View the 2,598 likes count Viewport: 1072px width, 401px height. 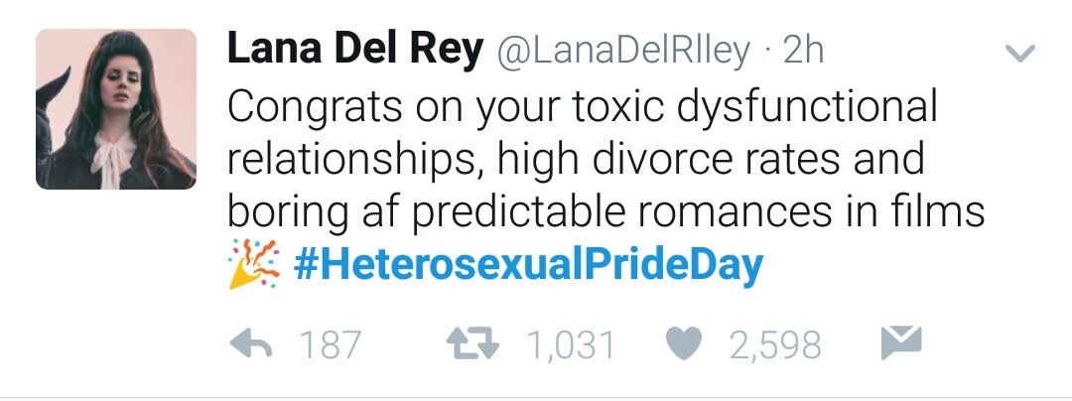[x=775, y=345]
